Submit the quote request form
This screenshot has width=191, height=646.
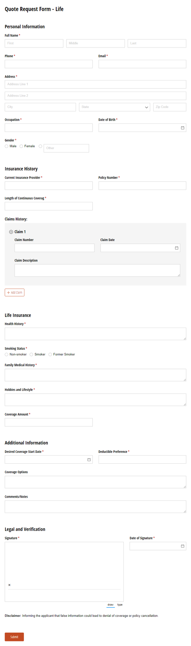[x=14, y=637]
